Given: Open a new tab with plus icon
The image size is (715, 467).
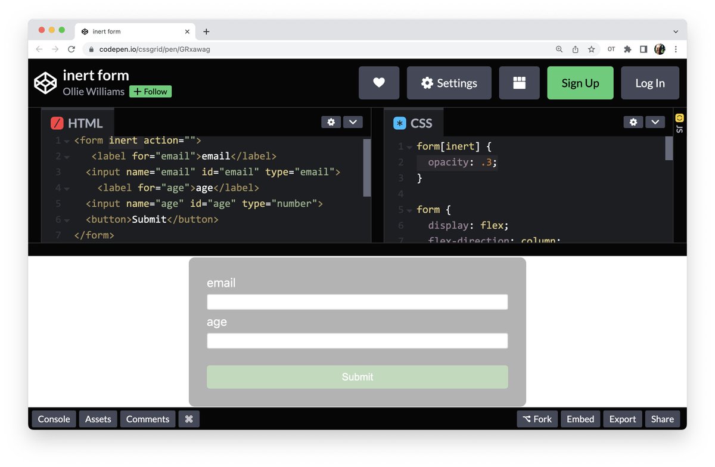Looking at the screenshot, I should coord(206,32).
